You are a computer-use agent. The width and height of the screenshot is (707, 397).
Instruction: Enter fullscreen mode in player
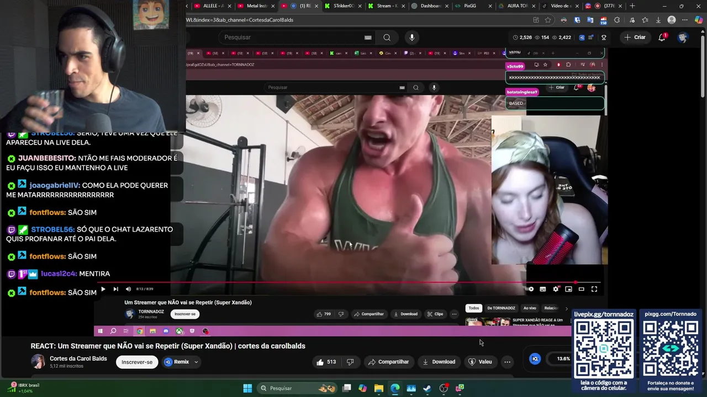(594, 289)
